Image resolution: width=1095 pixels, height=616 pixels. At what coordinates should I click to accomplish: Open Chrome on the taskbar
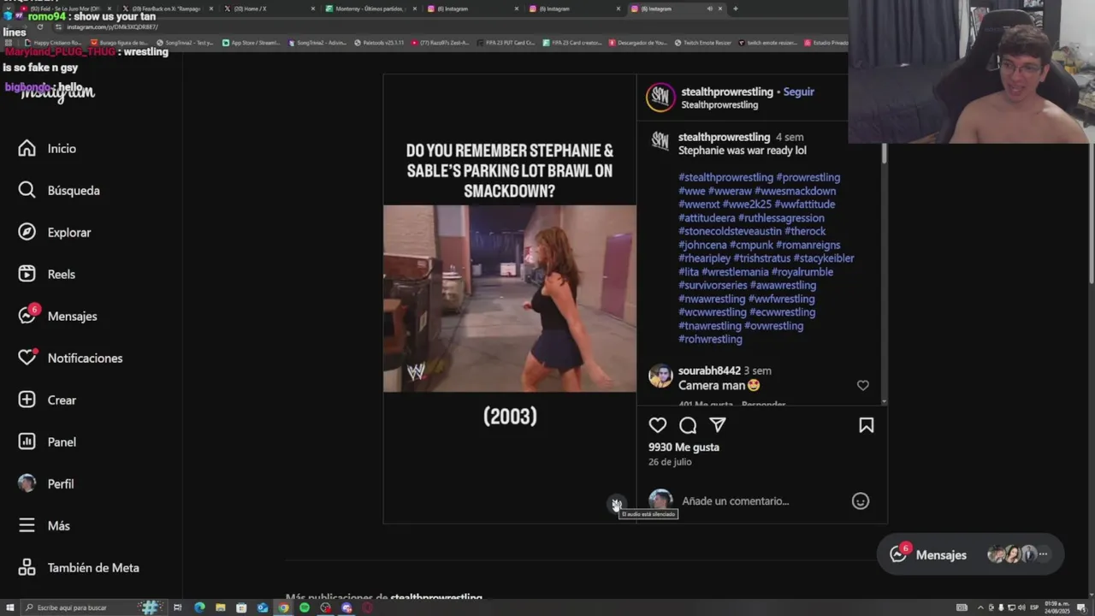pos(283,607)
